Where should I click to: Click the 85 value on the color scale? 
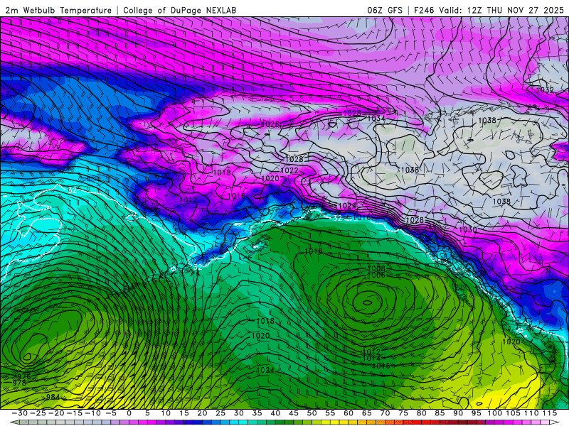440,413
